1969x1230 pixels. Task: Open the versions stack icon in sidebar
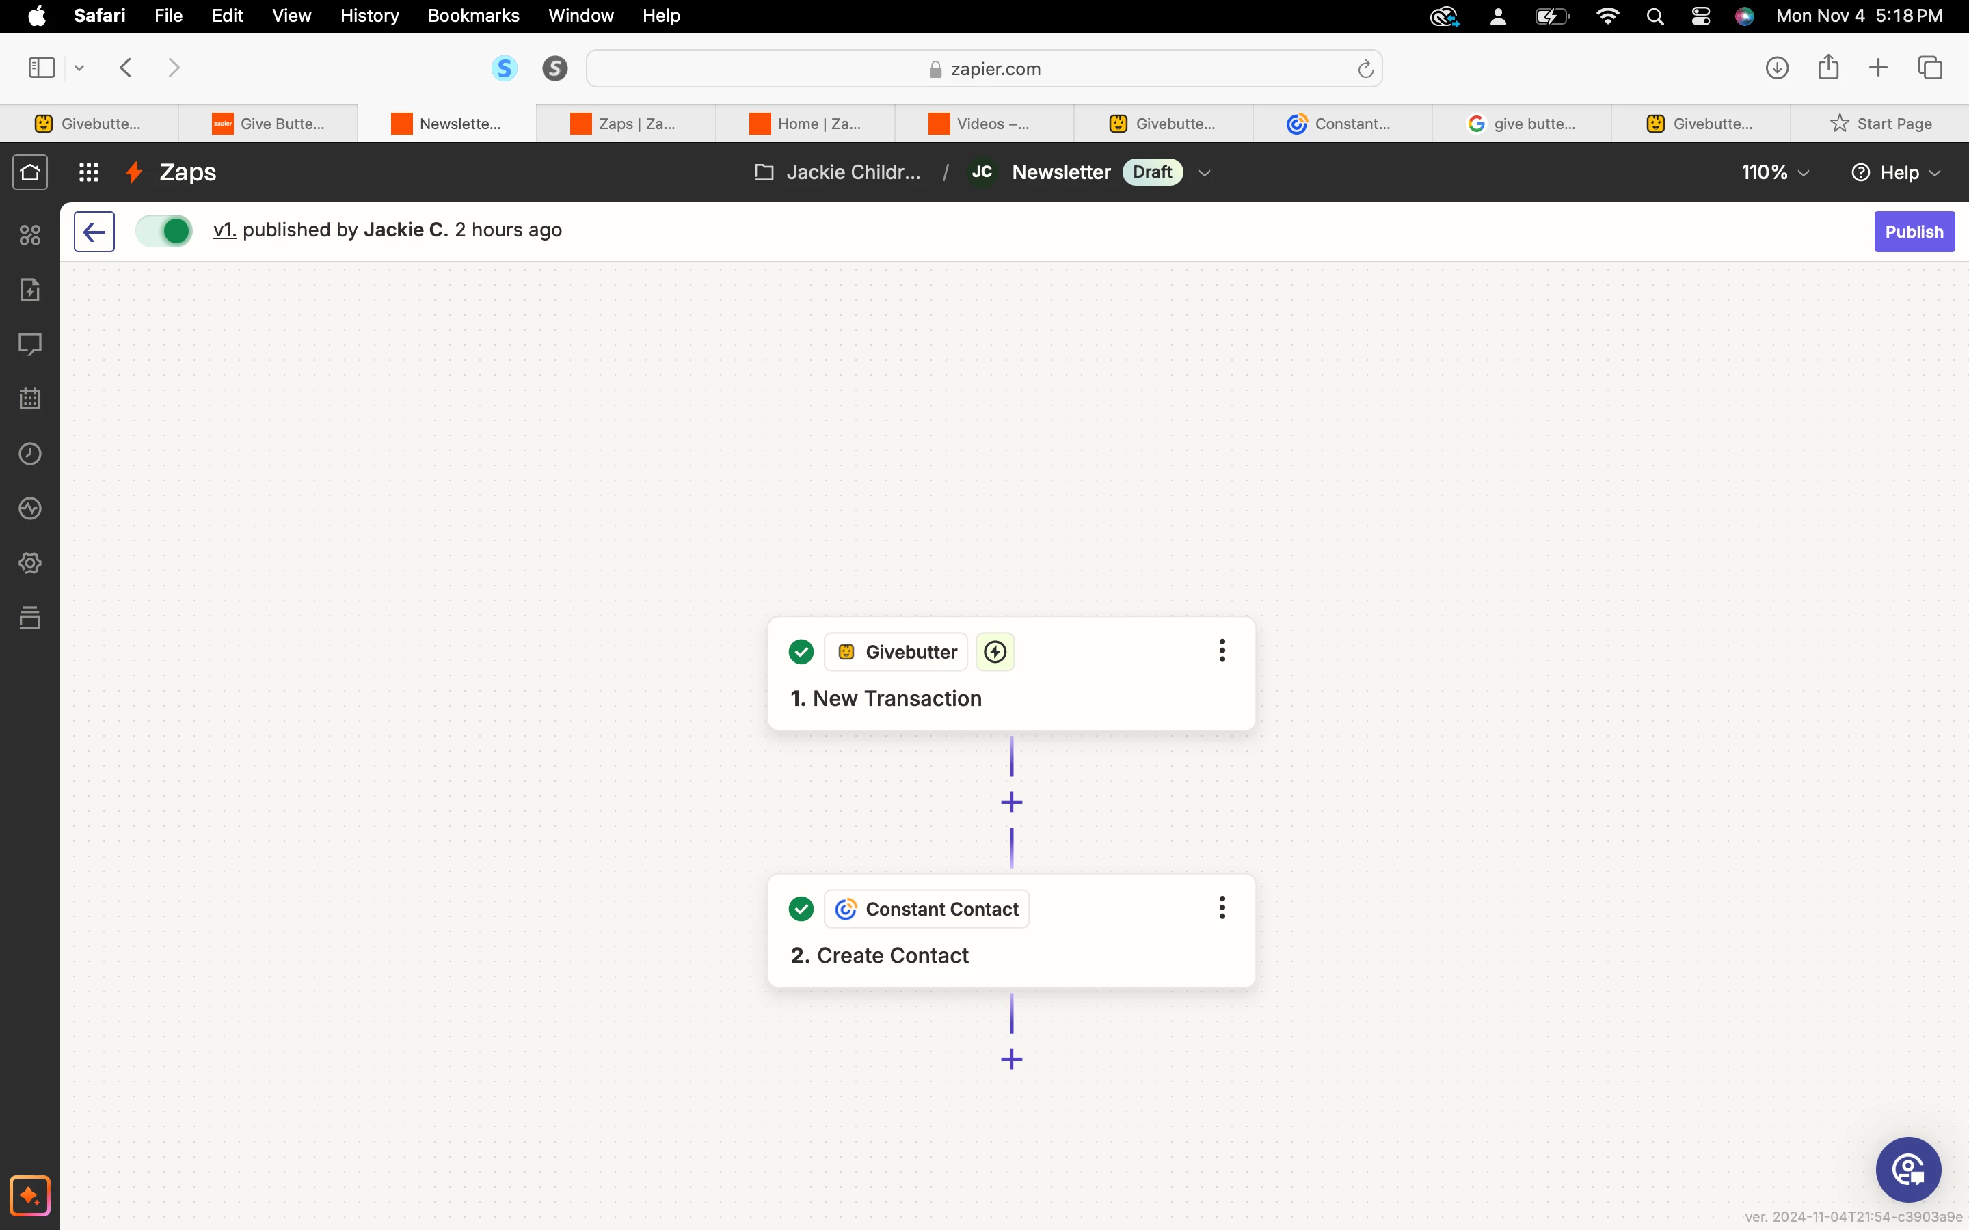(30, 618)
